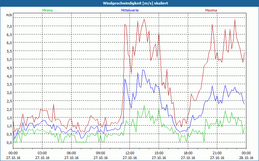
Task: Click the '1,5' y-axis value
Action: pyautogui.click(x=9, y=118)
